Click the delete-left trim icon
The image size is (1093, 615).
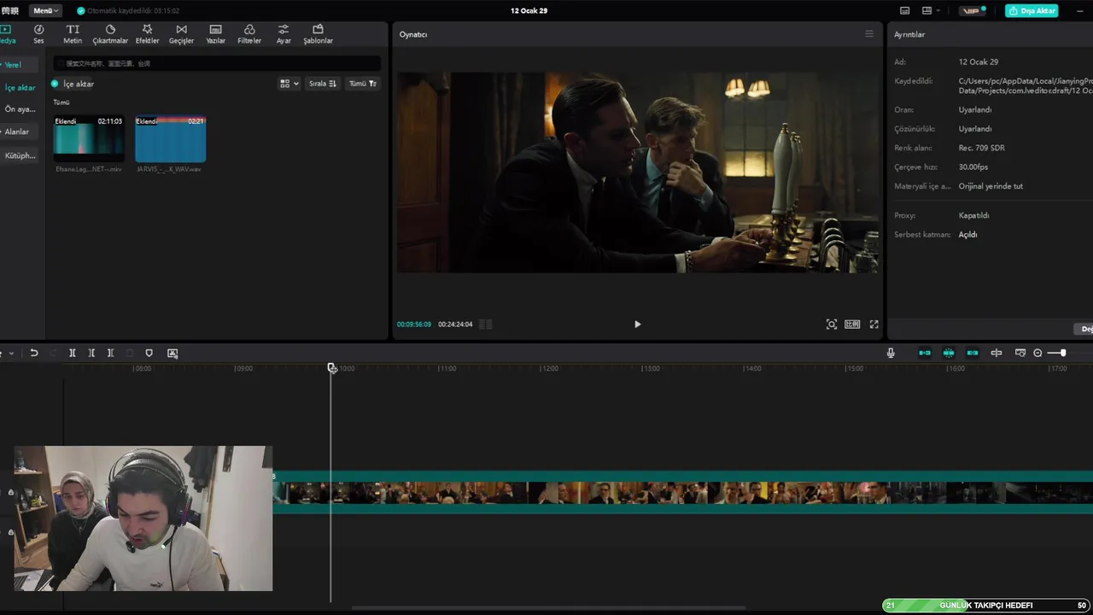pos(91,353)
